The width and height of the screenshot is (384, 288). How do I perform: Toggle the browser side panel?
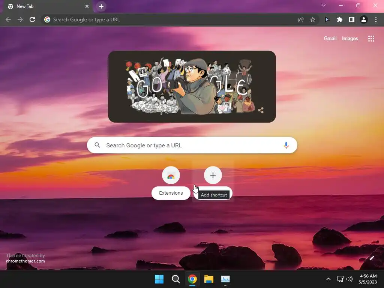point(352,19)
